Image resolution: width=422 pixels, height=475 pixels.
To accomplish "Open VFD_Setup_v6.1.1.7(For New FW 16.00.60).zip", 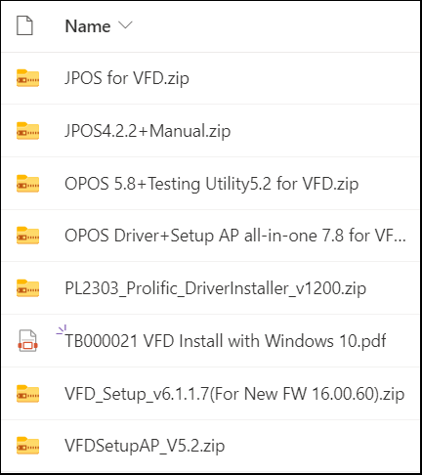I will point(234,394).
